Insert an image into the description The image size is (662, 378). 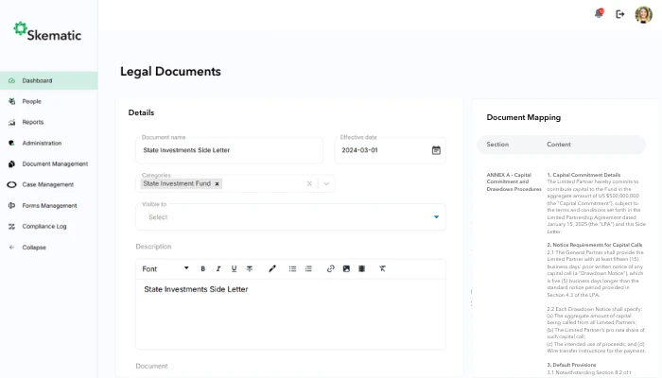(x=346, y=268)
